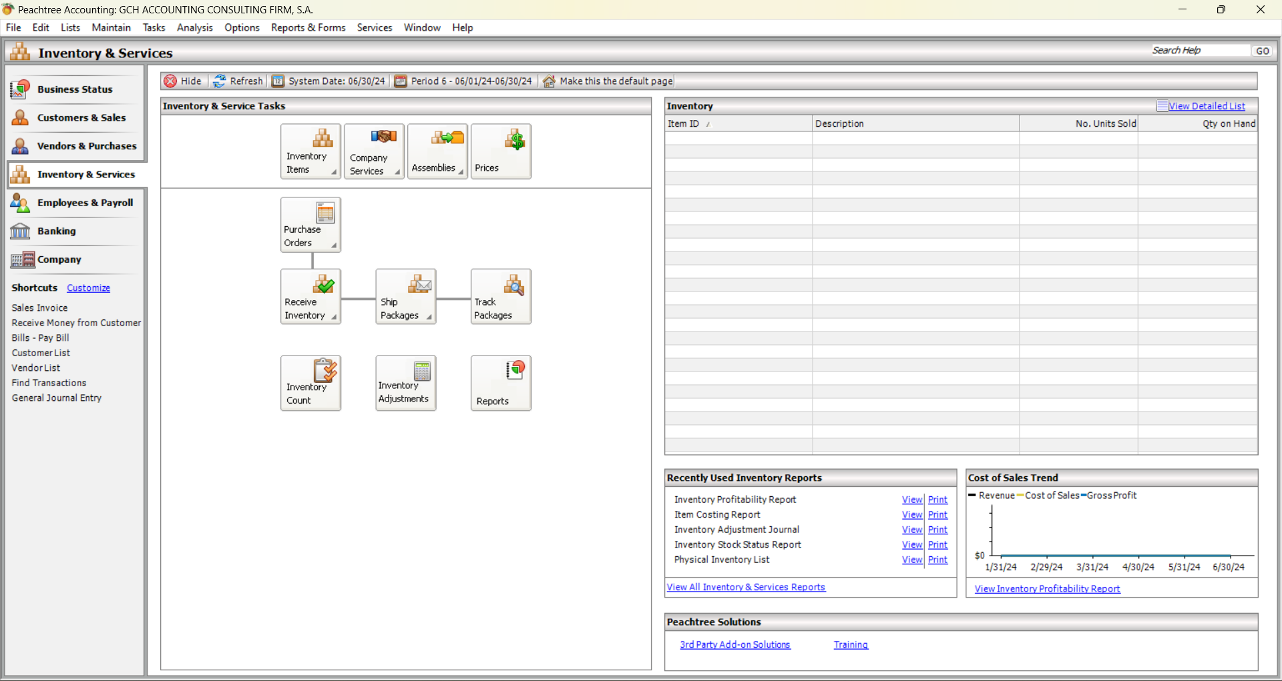The image size is (1282, 681).
Task: Open the Customer List shortcut
Action: [x=41, y=353]
